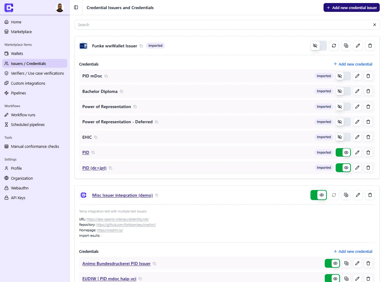384x282 pixels.
Task: Open the labs-openid-interop URL link
Action: [x=118, y=219]
